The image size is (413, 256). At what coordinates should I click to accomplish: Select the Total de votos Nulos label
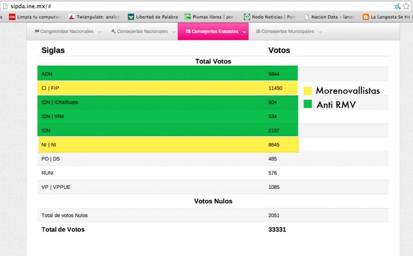click(65, 215)
